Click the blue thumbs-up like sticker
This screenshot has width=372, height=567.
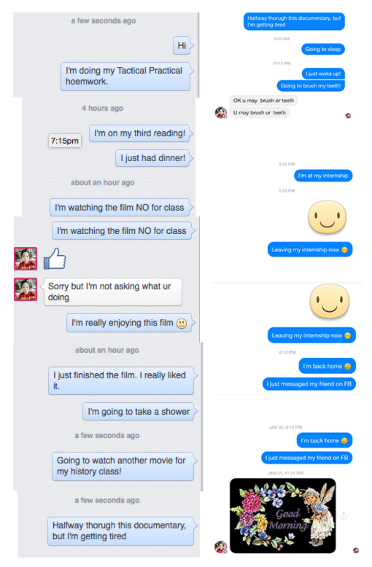point(55,259)
